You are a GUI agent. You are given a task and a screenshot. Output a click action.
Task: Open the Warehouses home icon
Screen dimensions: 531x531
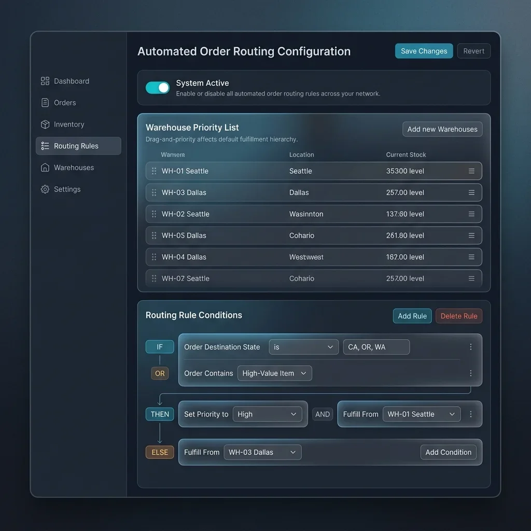(x=45, y=167)
